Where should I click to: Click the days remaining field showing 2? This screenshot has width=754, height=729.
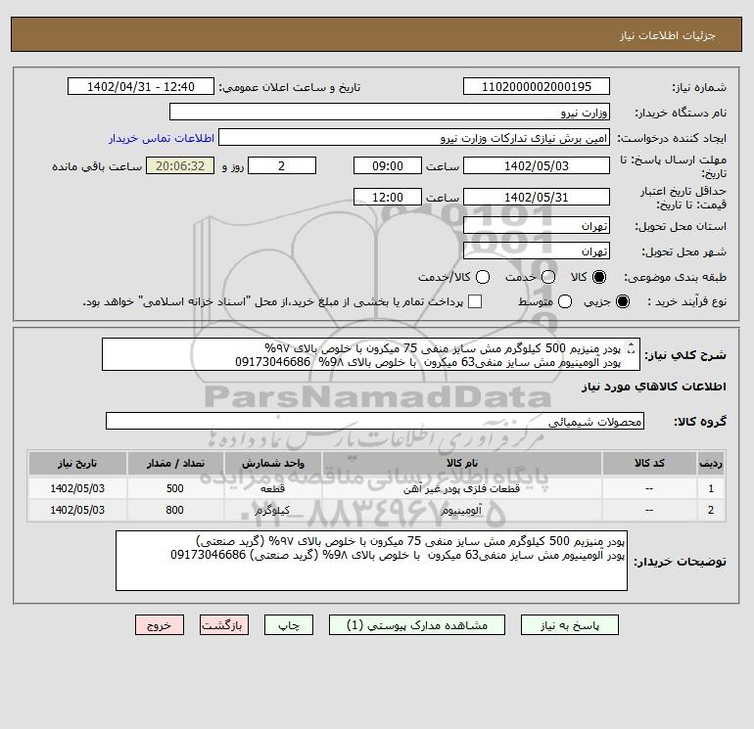coord(282,166)
